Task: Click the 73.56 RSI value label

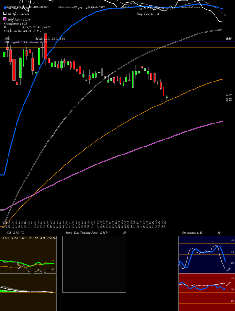Action: [228, 284]
